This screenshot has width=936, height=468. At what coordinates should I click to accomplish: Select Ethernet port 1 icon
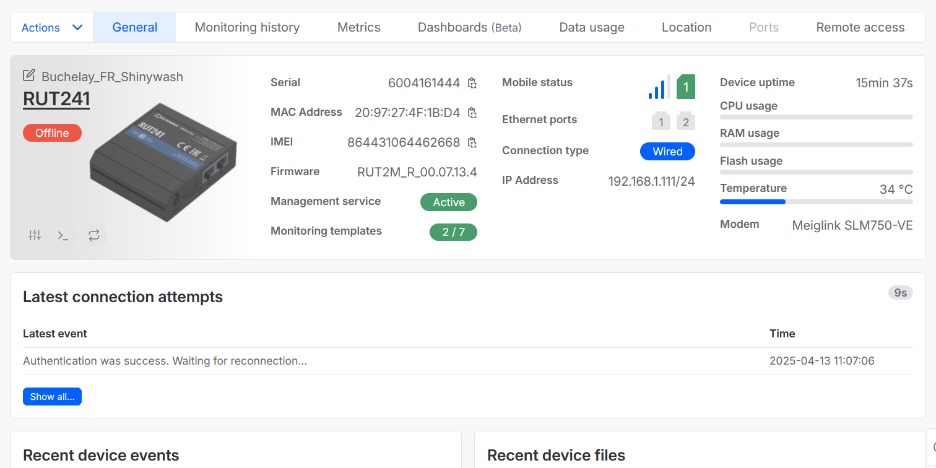pyautogui.click(x=661, y=121)
